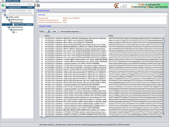Click row number 12 cell
The image size is (169, 127).
42,61
